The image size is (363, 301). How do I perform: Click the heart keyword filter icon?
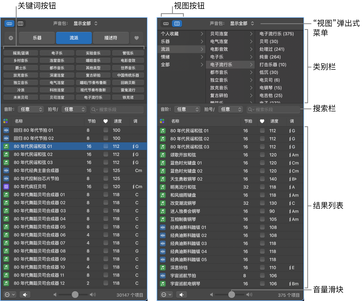click(x=136, y=38)
